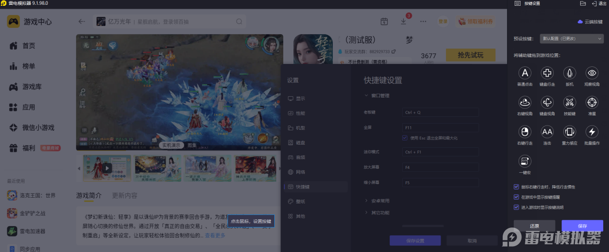This screenshot has width=609, height=252.
Task: Open the 预设按键 preset dropdown
Action: (x=571, y=38)
